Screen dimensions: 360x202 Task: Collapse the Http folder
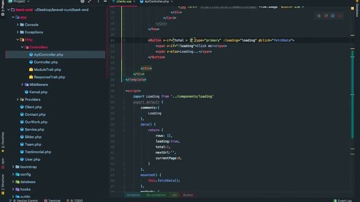pyautogui.click(x=17, y=40)
